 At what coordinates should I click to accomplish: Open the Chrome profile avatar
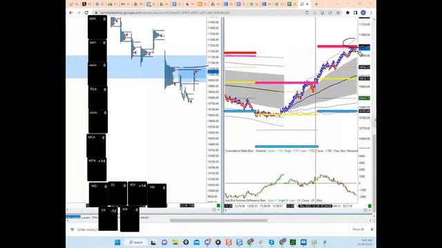[363, 12]
